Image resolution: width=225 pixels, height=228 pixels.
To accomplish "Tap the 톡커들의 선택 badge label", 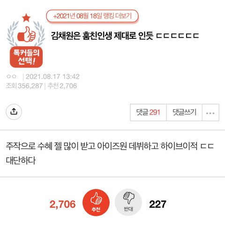I will point(26,57).
